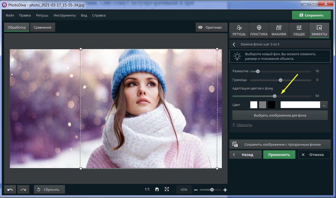The height and width of the screenshot is (198, 336).
Task: Click the face zoom icon
Action: coord(157,189)
